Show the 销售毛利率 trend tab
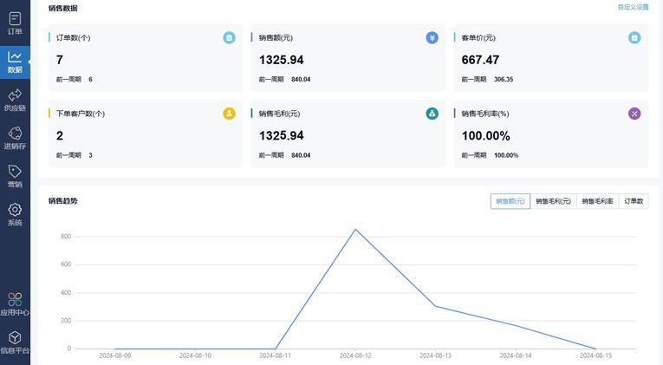Screen dimensions: 663x365 click(597, 201)
